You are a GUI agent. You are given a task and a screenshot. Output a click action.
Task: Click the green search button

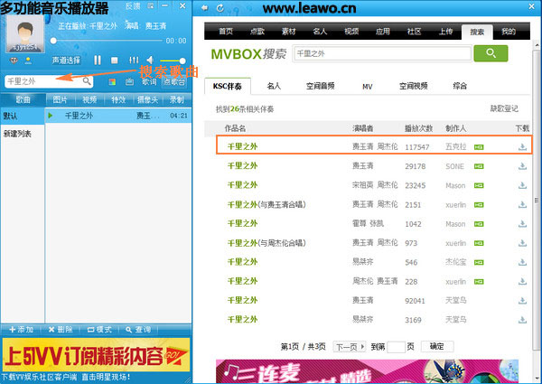click(x=491, y=53)
